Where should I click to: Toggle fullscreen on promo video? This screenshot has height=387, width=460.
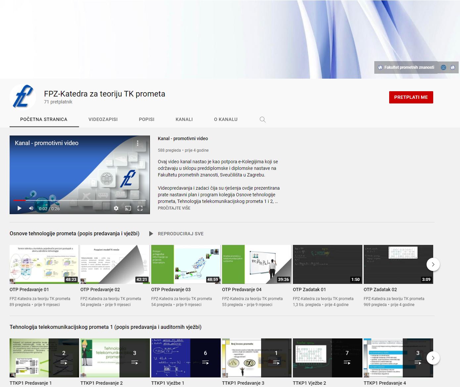tap(140, 208)
